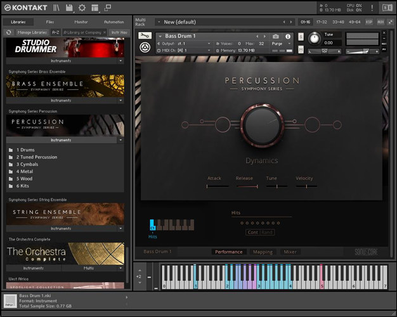397x317 pixels.
Task: Refresh the libraries list
Action: coord(8,32)
